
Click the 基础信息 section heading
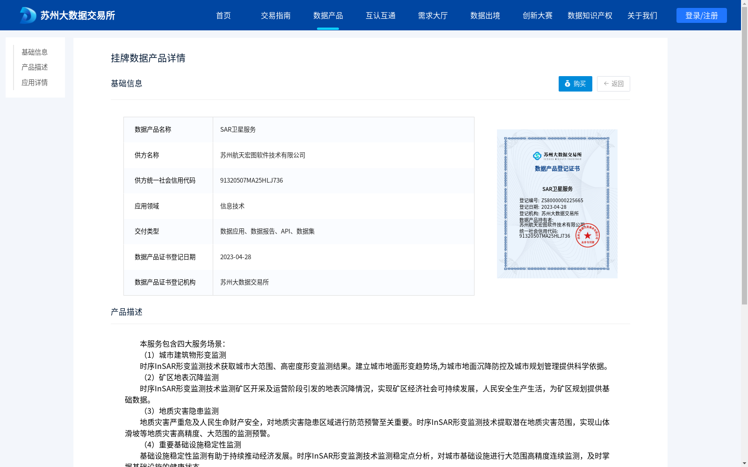tap(127, 84)
